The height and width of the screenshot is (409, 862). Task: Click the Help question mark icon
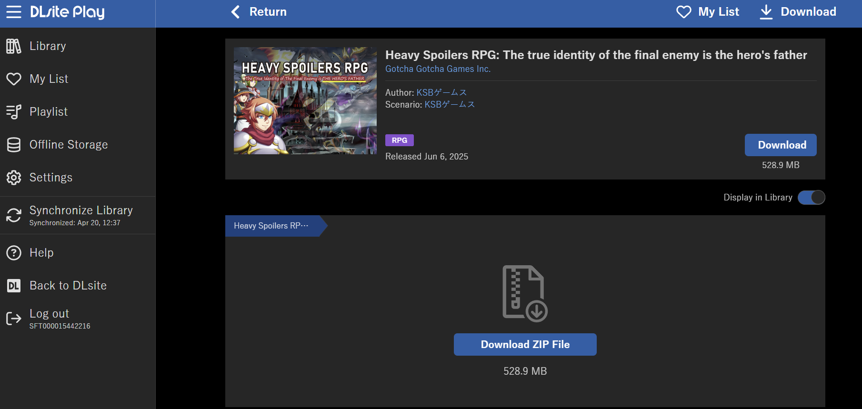[14, 253]
